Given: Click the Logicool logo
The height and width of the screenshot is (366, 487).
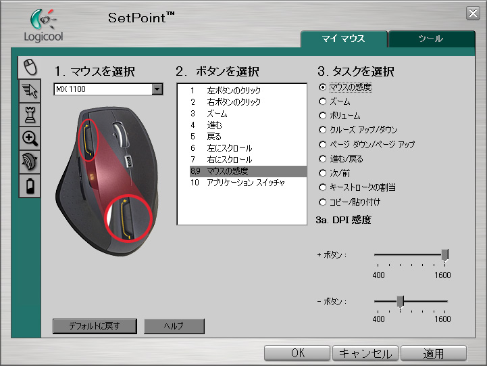Looking at the screenshot, I should 43,26.
